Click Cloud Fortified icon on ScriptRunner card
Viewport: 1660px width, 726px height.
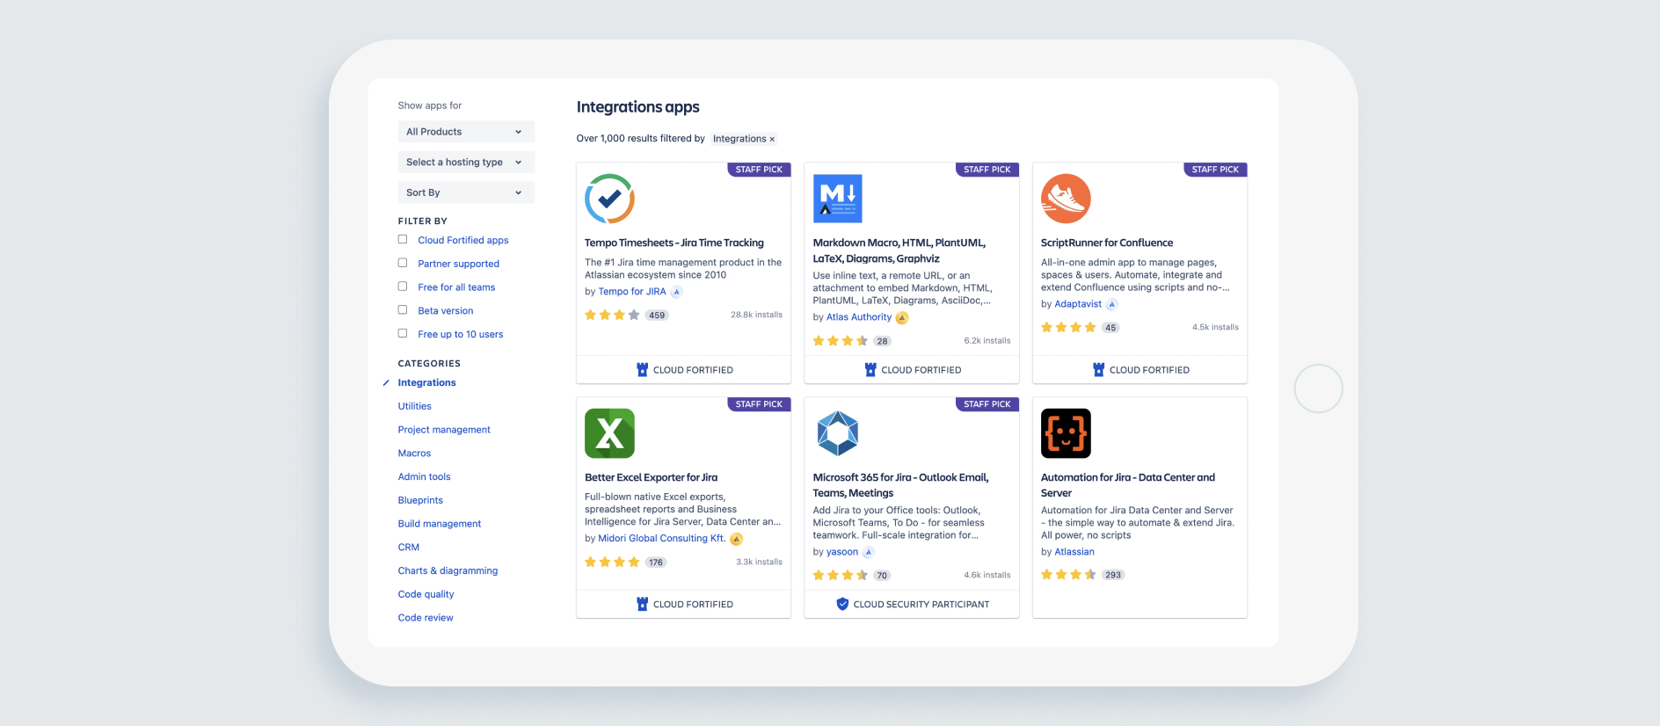[1098, 370]
